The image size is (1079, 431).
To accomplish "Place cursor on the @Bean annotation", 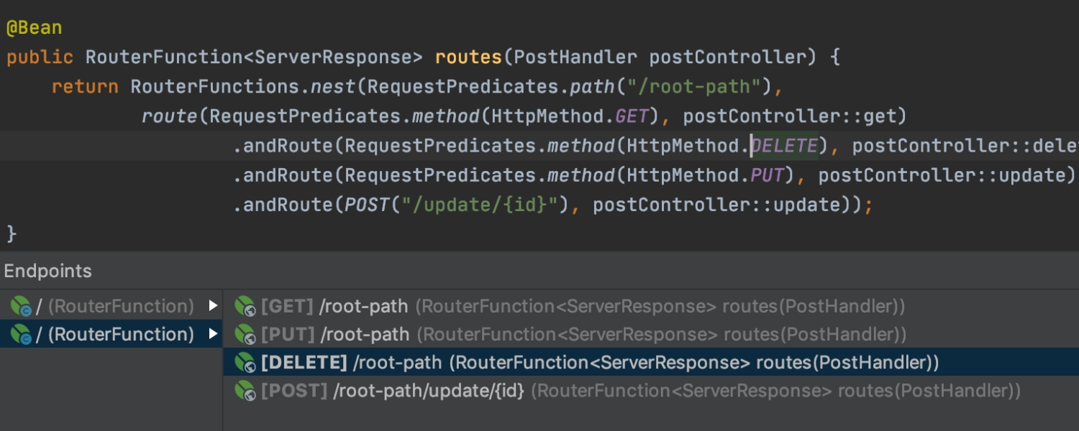I will pyautogui.click(x=35, y=28).
